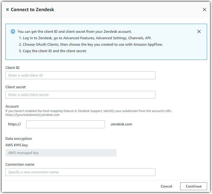The height and width of the screenshot is (194, 212).
Task: Click the subdomain input next to https://
Action: pyautogui.click(x=65, y=124)
